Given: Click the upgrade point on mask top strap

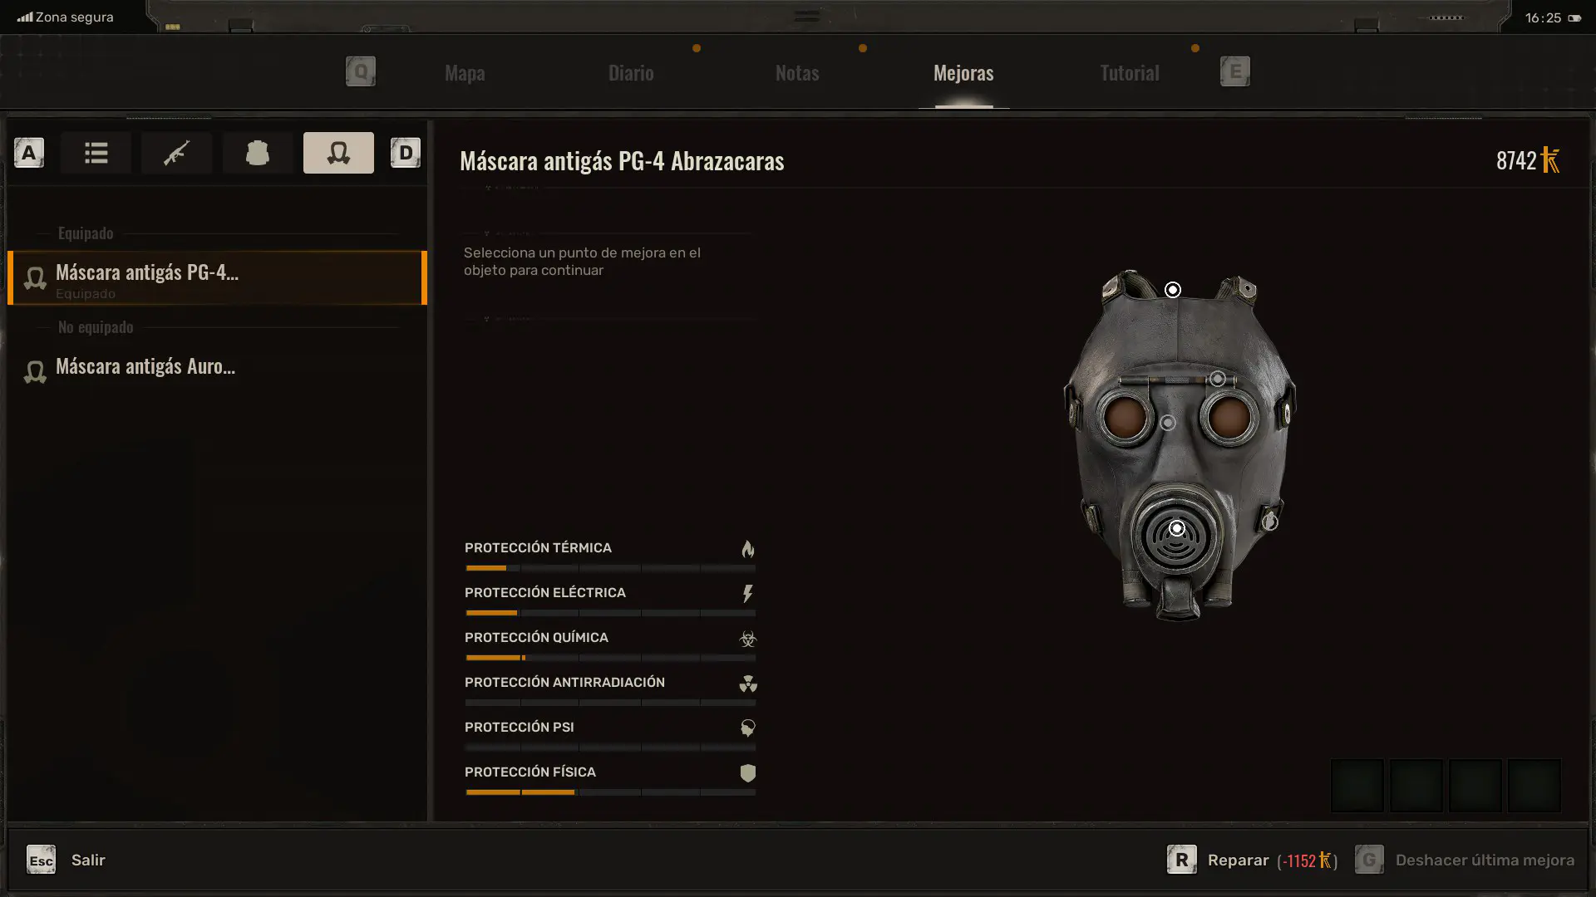Looking at the screenshot, I should tap(1173, 290).
